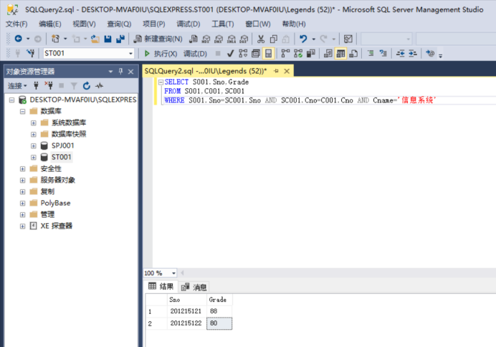The width and height of the screenshot is (496, 347).
Task: Click the Comment Out Selected Lines icon
Action: tap(371, 54)
